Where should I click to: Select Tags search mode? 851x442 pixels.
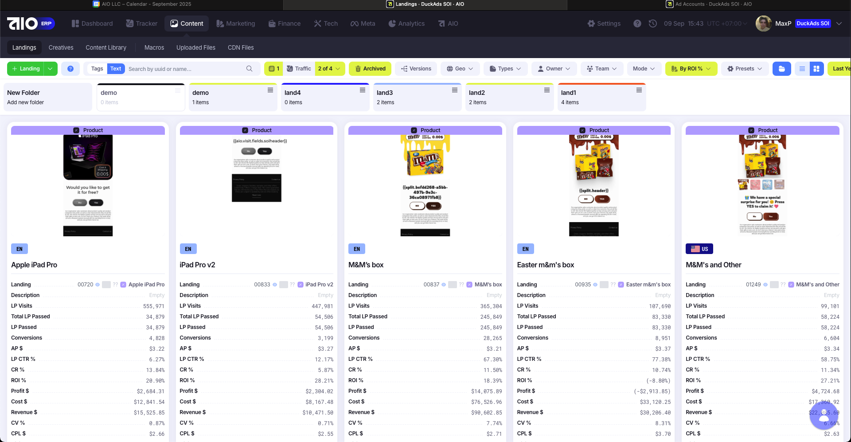coord(97,69)
